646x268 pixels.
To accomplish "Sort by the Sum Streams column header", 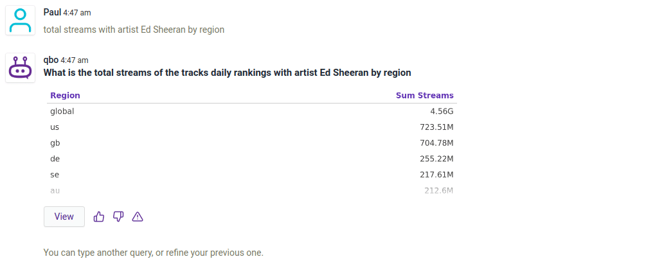I will tap(424, 96).
